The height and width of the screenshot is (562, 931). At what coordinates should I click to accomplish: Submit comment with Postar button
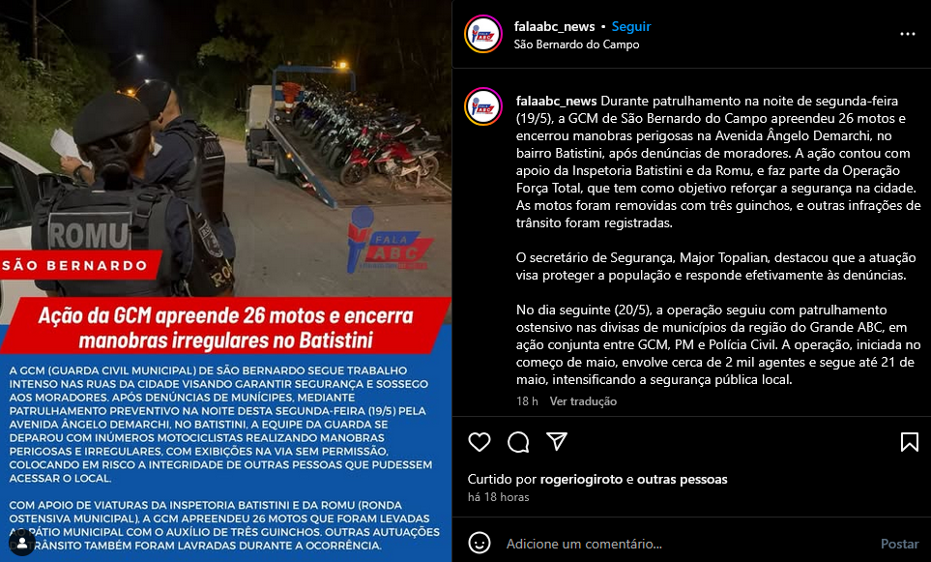pyautogui.click(x=899, y=544)
